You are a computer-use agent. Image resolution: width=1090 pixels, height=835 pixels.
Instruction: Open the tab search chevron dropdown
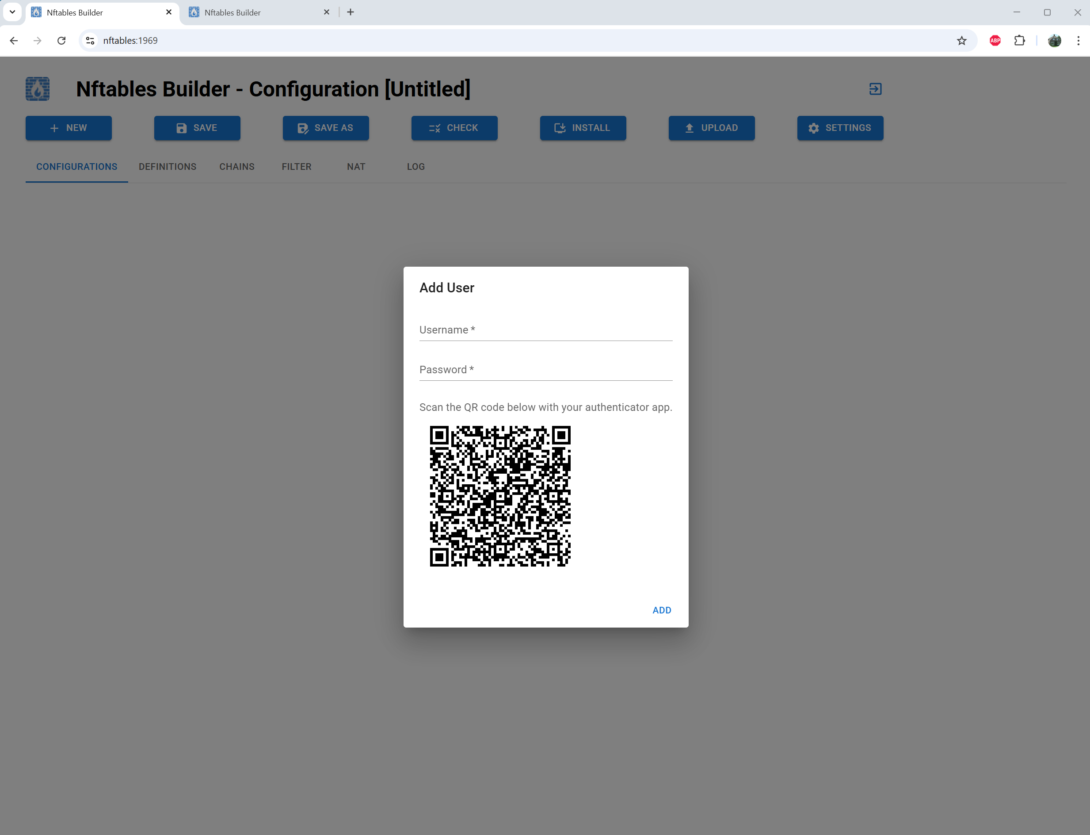(x=12, y=12)
